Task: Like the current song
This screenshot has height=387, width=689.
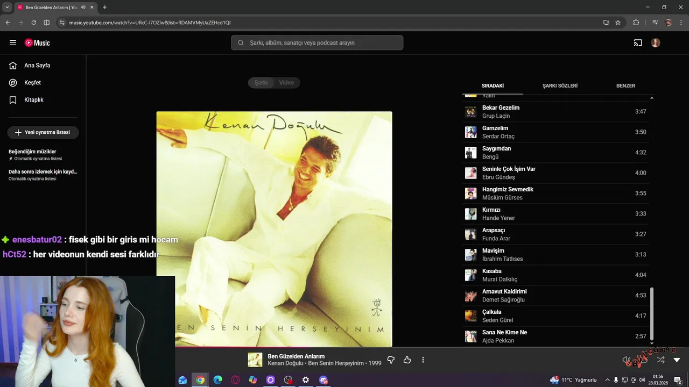Action: pyautogui.click(x=407, y=360)
